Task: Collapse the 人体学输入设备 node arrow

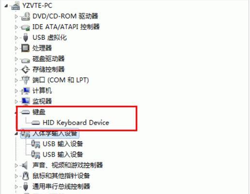Action: [x=16, y=133]
